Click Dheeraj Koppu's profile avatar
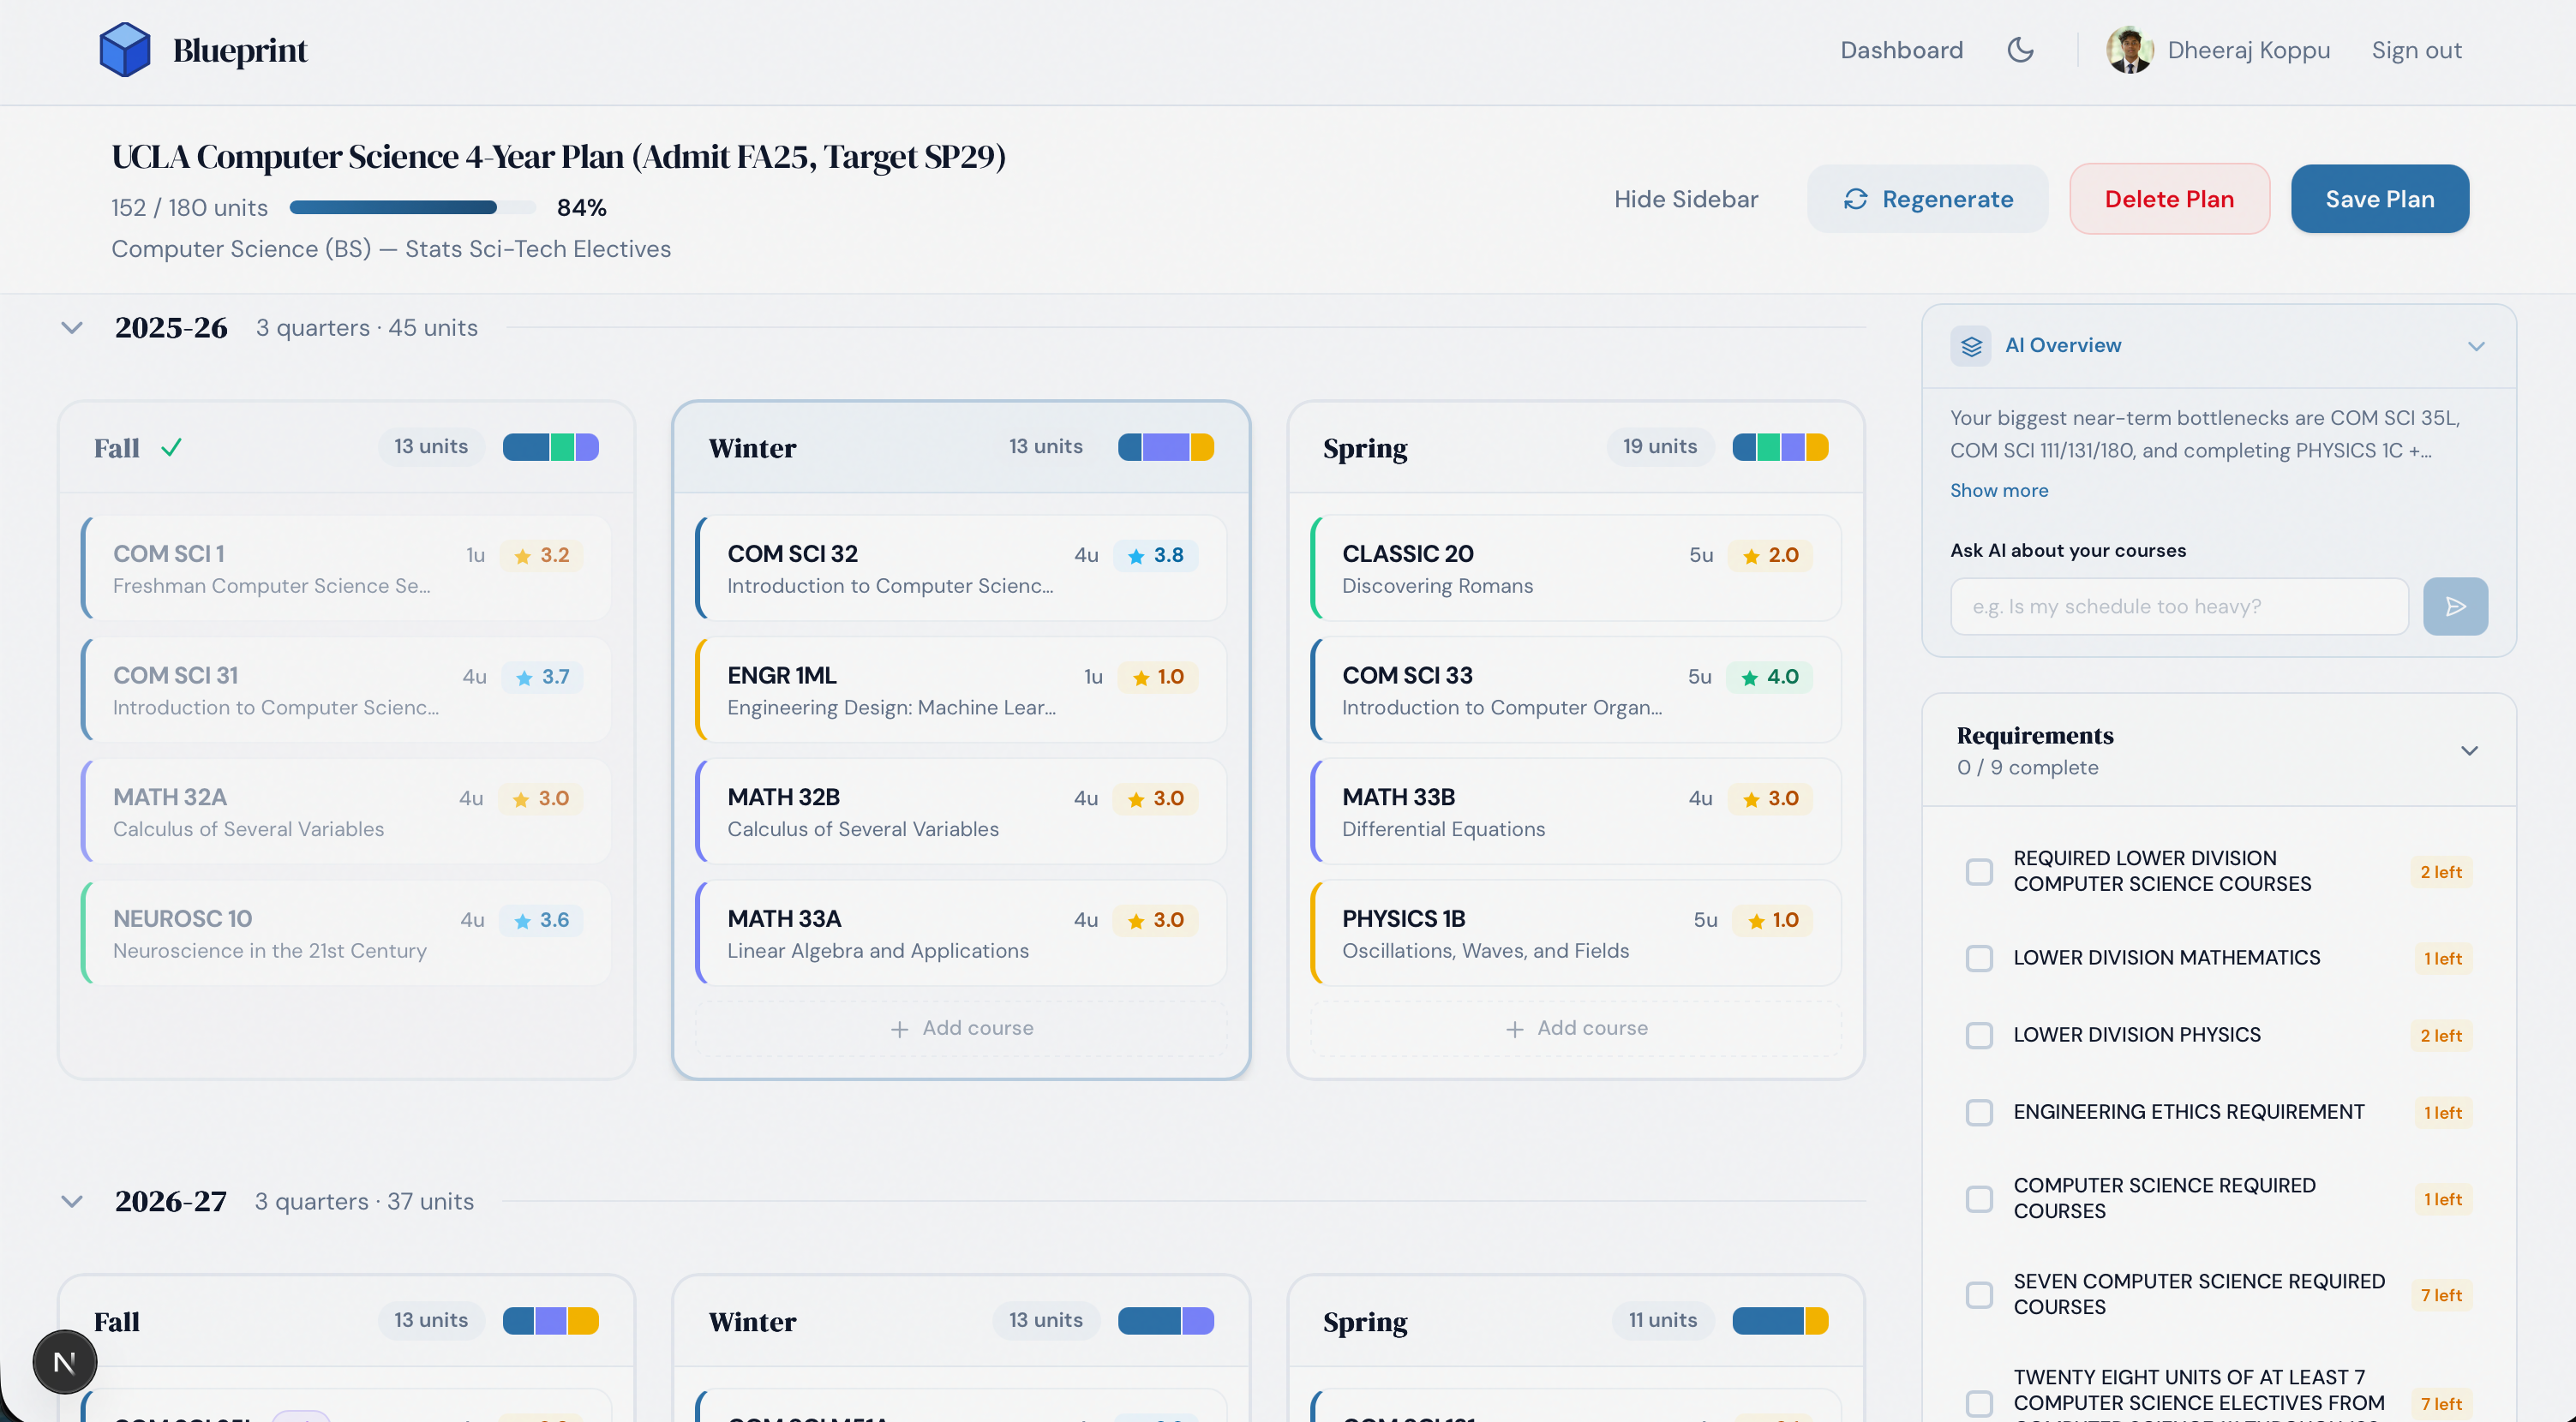Viewport: 2576px width, 1422px height. (2129, 50)
